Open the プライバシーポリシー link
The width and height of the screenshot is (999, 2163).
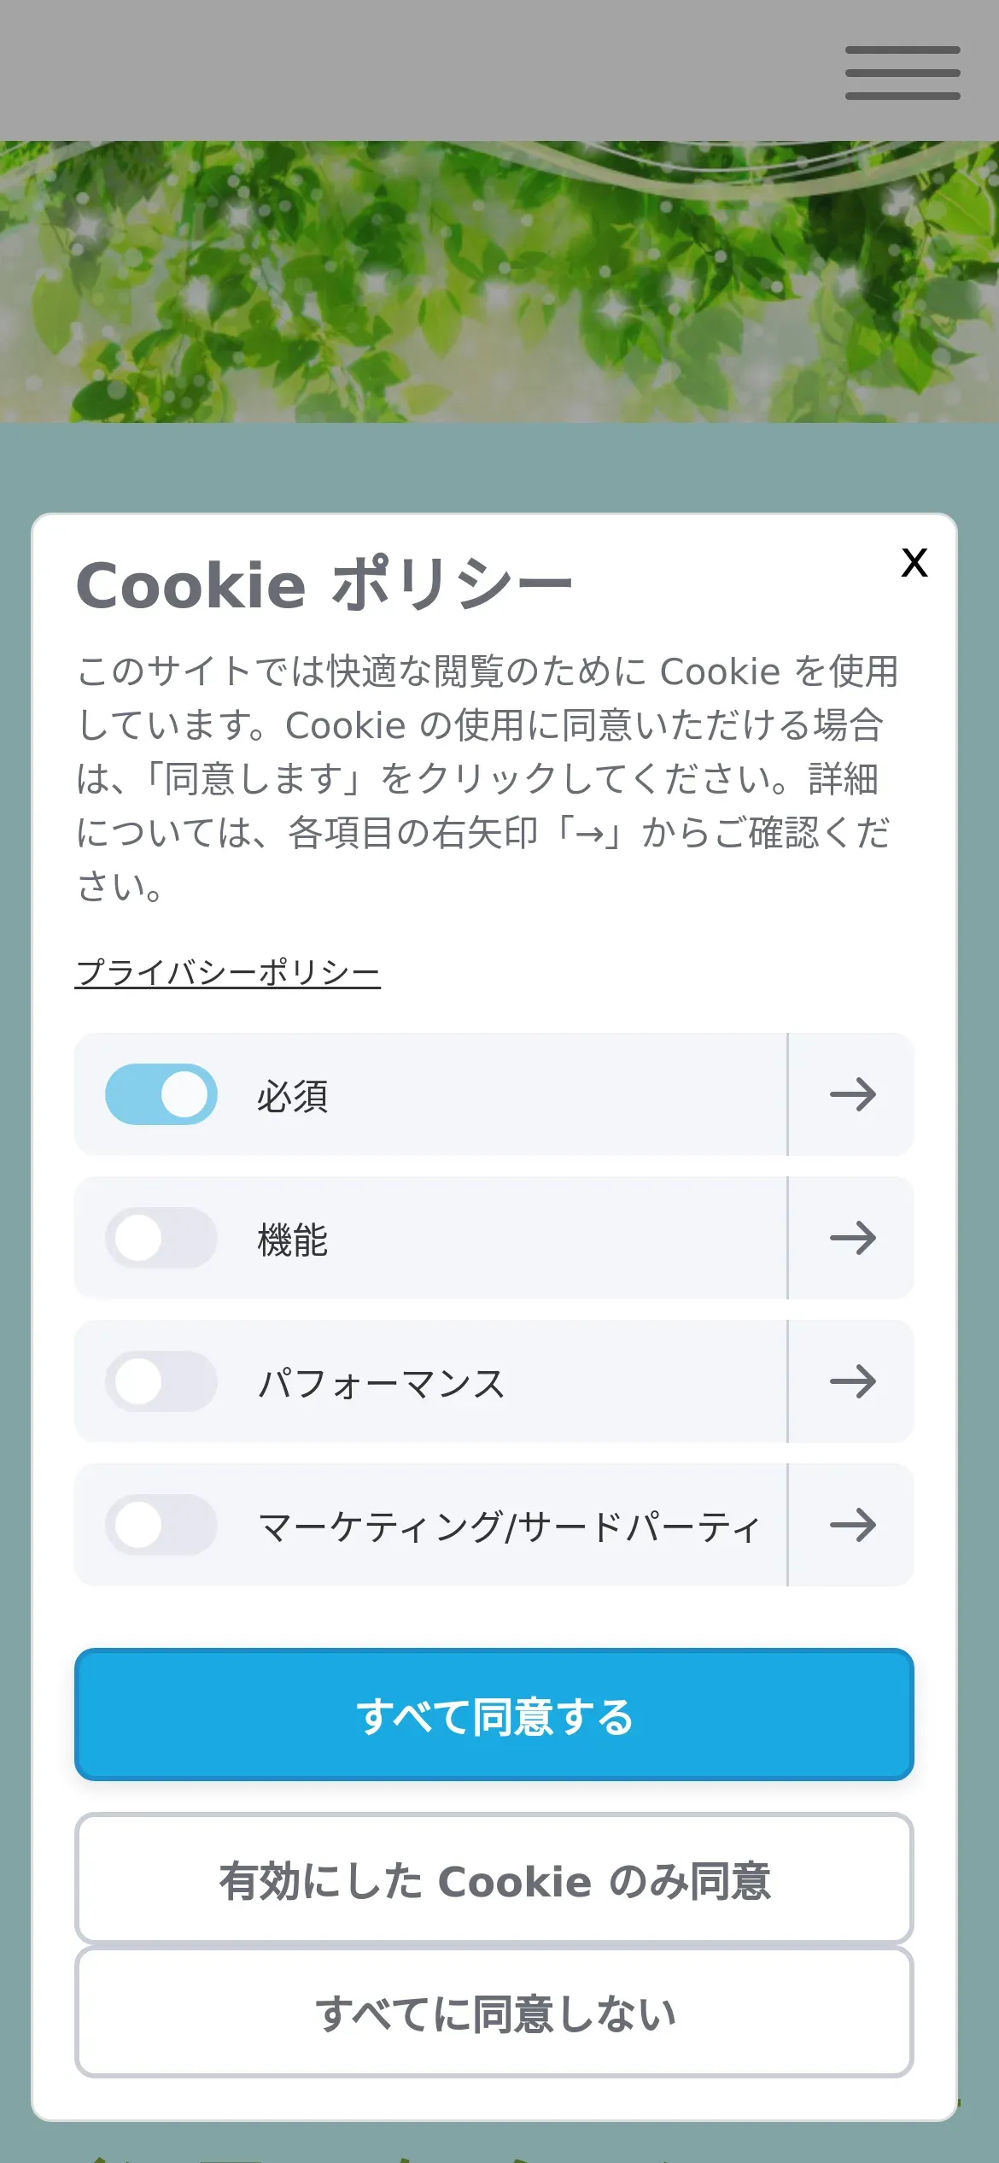(228, 973)
